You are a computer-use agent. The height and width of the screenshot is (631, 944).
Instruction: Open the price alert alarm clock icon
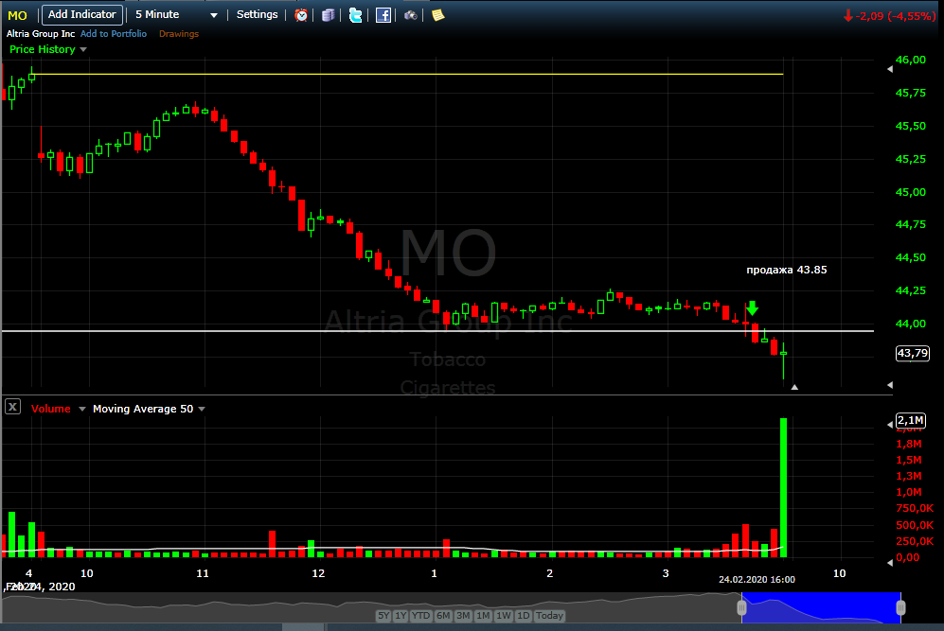(301, 15)
